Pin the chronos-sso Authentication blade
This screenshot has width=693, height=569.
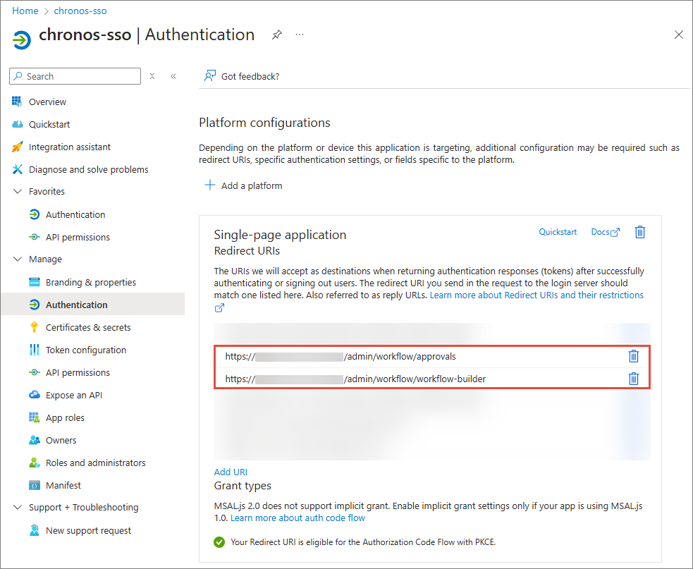click(x=277, y=35)
